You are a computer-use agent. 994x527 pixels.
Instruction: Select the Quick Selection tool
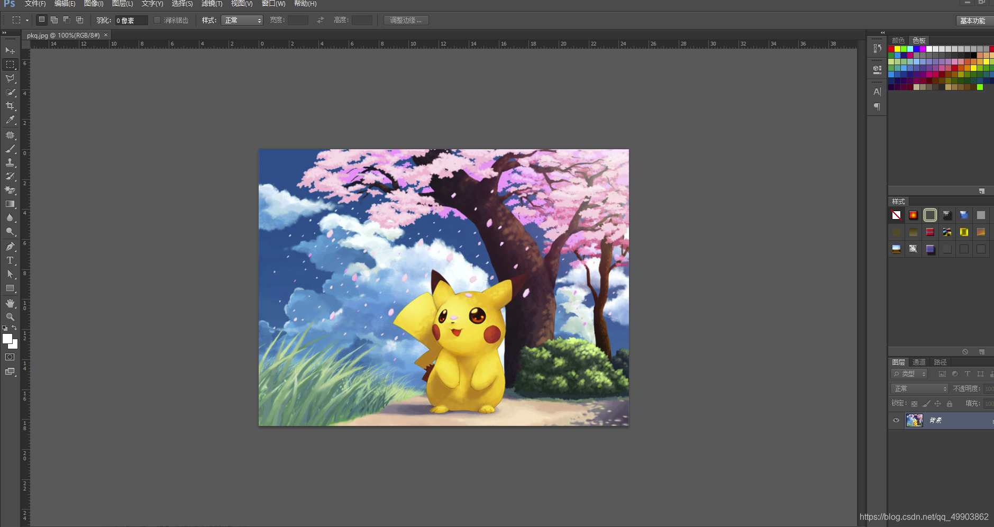click(10, 92)
